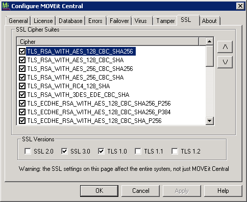Open the About tab
Image resolution: width=247 pixels, height=202 pixels.
(209, 21)
